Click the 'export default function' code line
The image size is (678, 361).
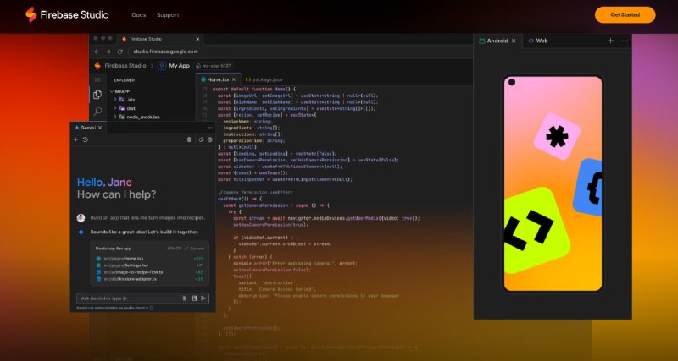(x=254, y=89)
